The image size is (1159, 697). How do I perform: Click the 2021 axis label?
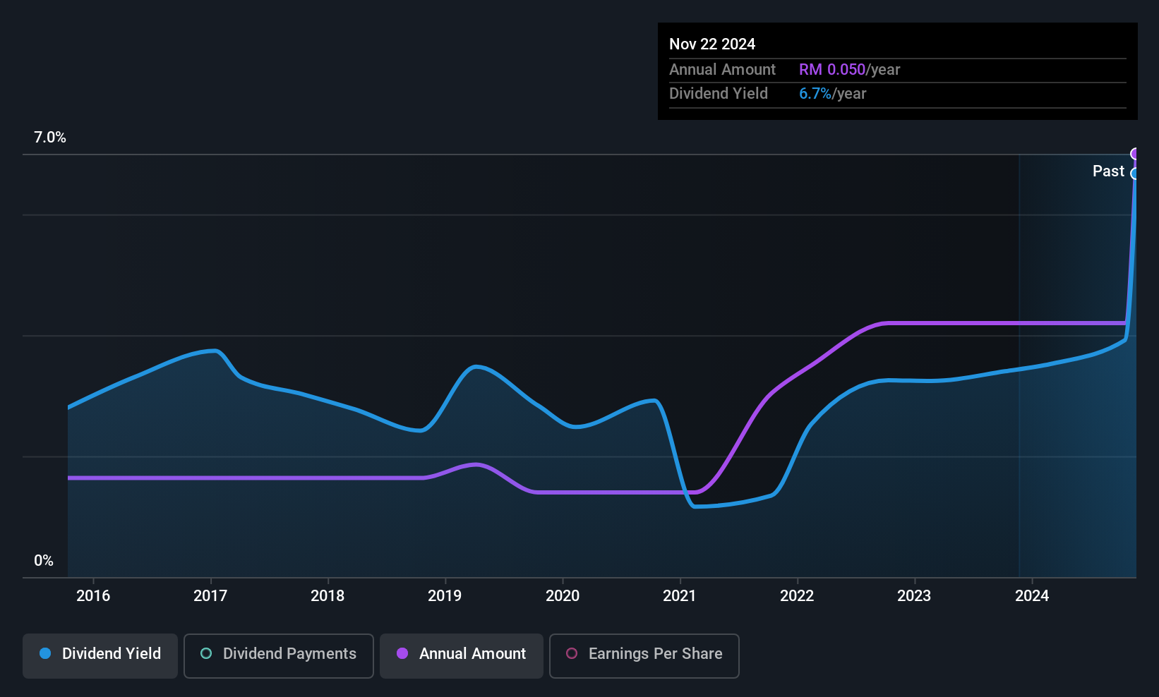click(680, 596)
